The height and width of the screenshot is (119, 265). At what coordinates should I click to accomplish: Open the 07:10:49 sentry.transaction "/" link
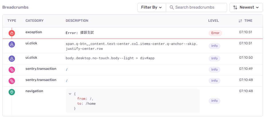point(67,70)
